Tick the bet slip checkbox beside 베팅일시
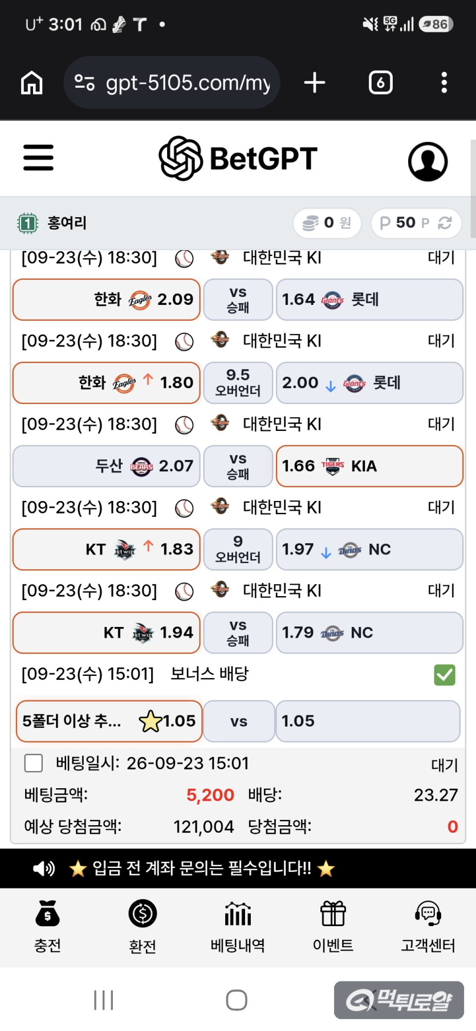The width and height of the screenshot is (476, 1031). 34,763
